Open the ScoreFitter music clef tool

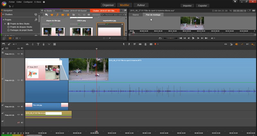click(33, 44)
